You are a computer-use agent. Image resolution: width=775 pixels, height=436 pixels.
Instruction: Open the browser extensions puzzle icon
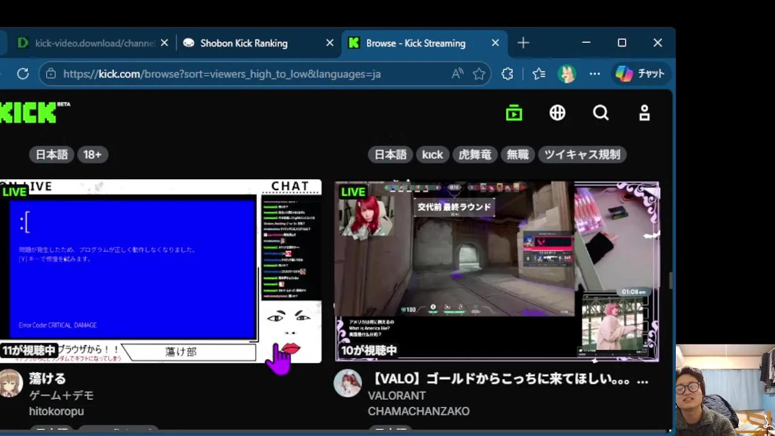[x=507, y=74]
